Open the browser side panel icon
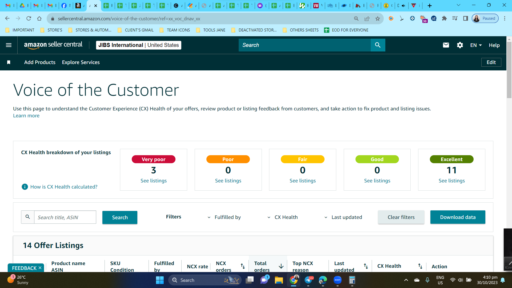The image size is (512, 288). click(466, 18)
